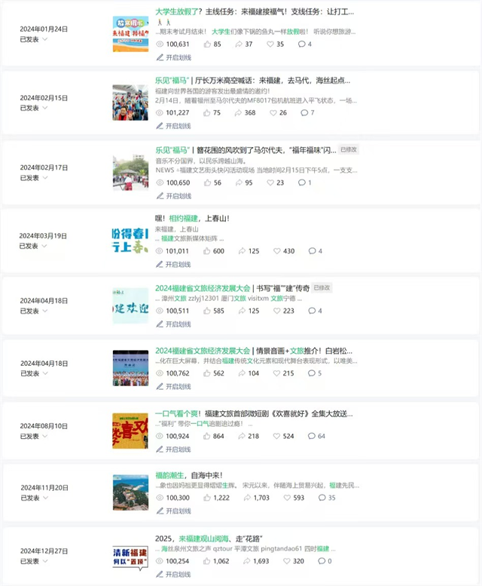The height and width of the screenshot is (586, 482).
Task: Open article 嘿！相约福建，上春山！
Action: click(x=192, y=219)
